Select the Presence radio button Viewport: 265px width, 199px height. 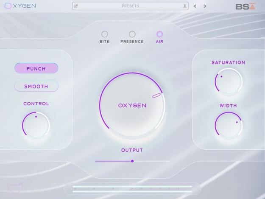pyautogui.click(x=132, y=34)
